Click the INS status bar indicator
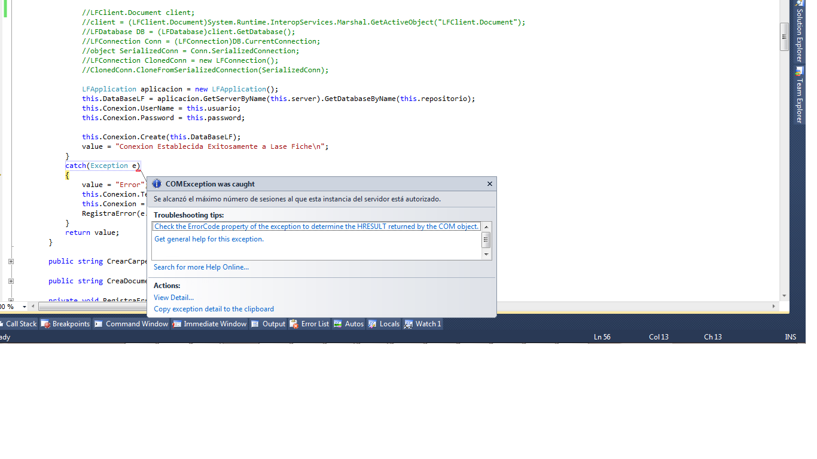This screenshot has height=459, width=817. point(791,337)
